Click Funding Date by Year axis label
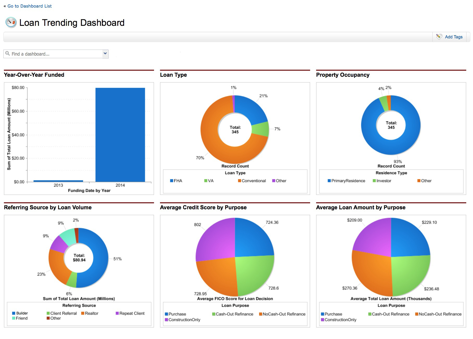Screen dimensions: 473x339 pyautogui.click(x=89, y=191)
